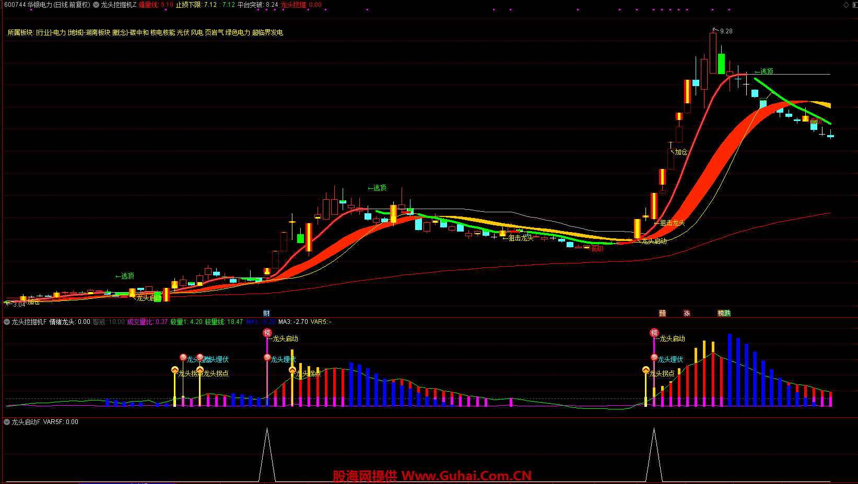Click the second yellow arrow 龙头拐点 icon
858x484 pixels.
coord(200,370)
